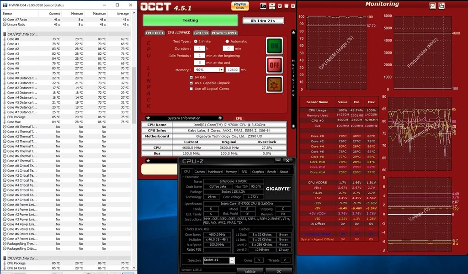
Task: Click thermometer icon of Core #0 row
Action: point(5,39)
